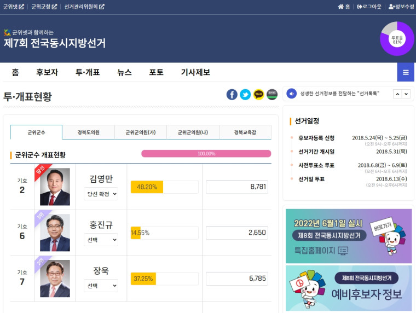The height and width of the screenshot is (313, 416).
Task: Click the 로그아웃 logout link
Action: 368,7
